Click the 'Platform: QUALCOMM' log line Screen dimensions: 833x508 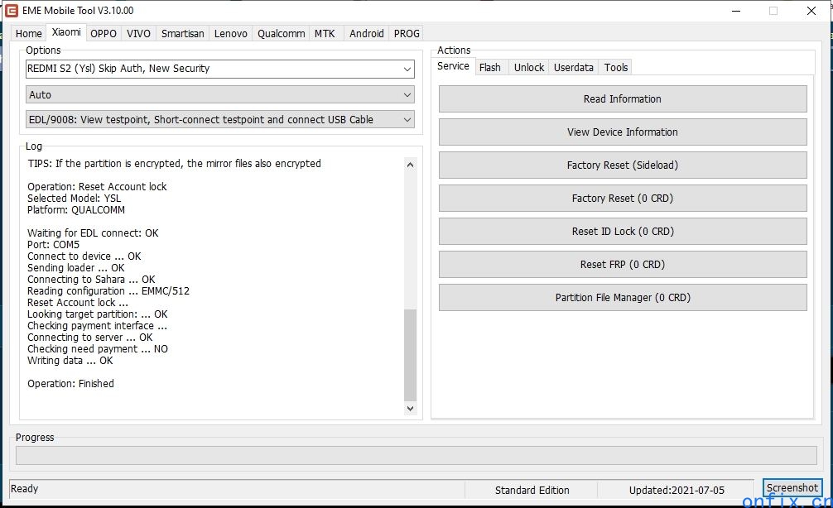point(76,210)
